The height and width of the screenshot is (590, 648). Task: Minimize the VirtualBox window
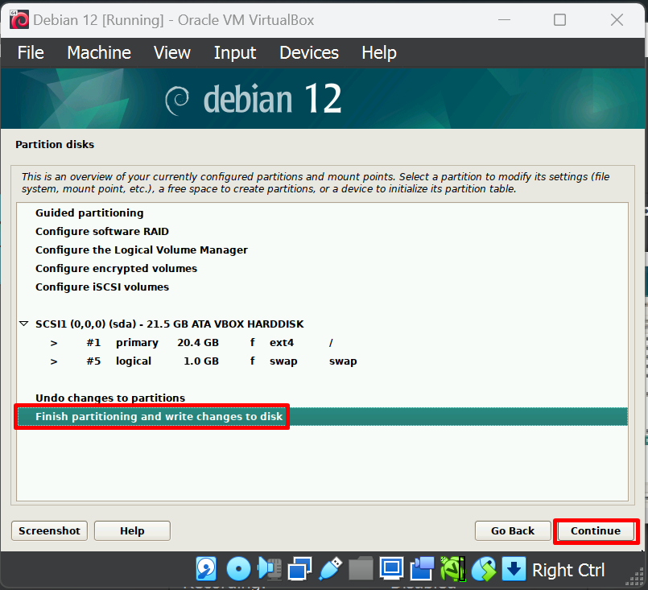pyautogui.click(x=504, y=20)
